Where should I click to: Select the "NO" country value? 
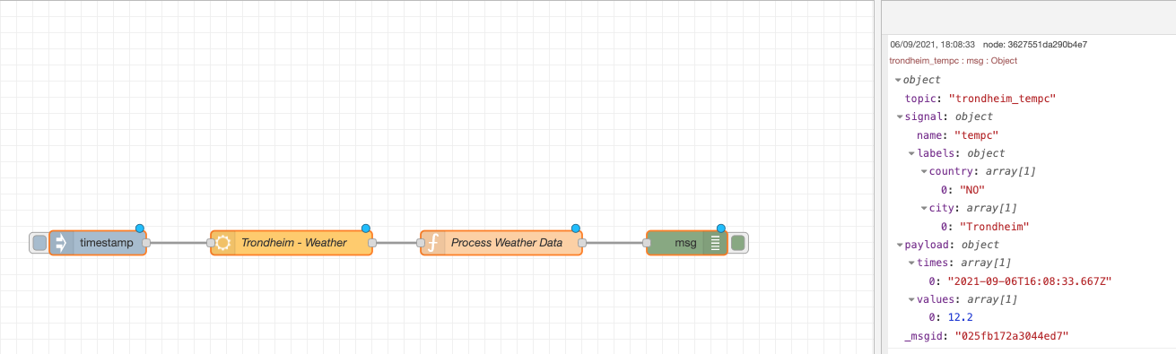[972, 190]
